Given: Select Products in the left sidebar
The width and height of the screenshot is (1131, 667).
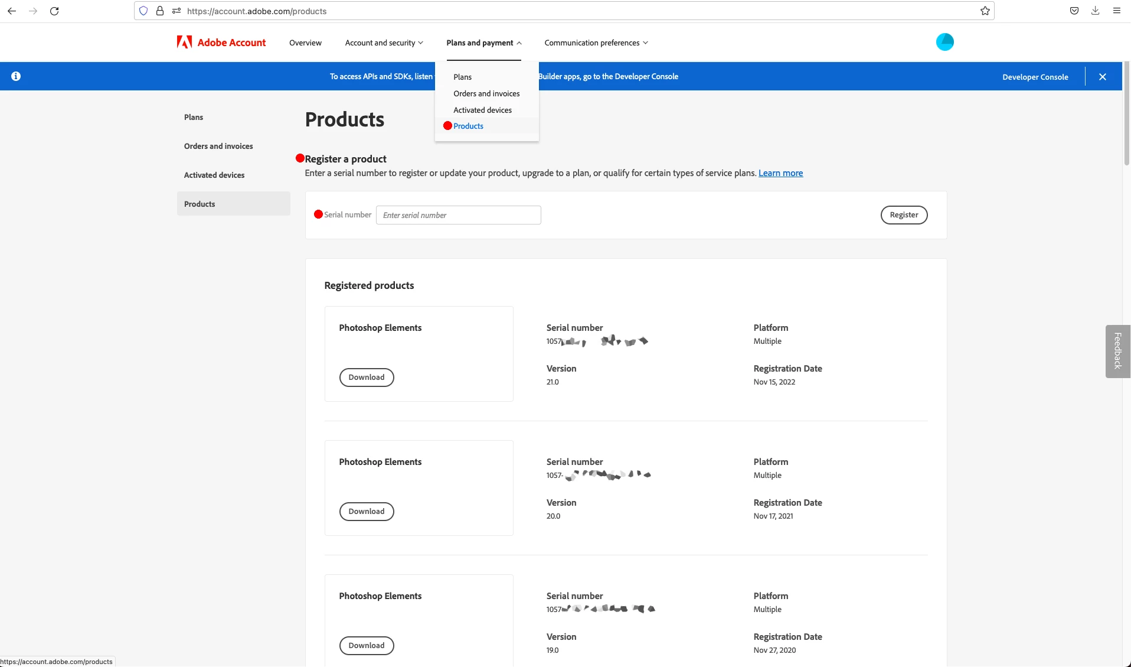Looking at the screenshot, I should click(234, 204).
